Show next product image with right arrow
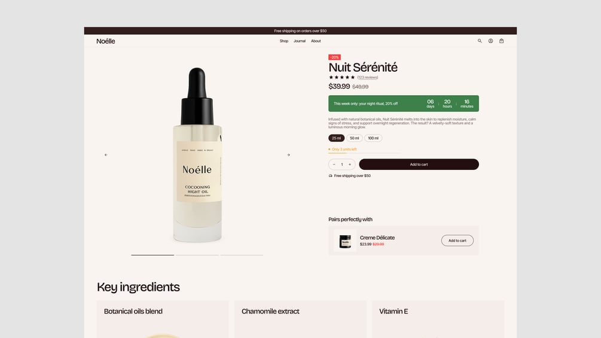The image size is (601, 338). click(x=289, y=155)
